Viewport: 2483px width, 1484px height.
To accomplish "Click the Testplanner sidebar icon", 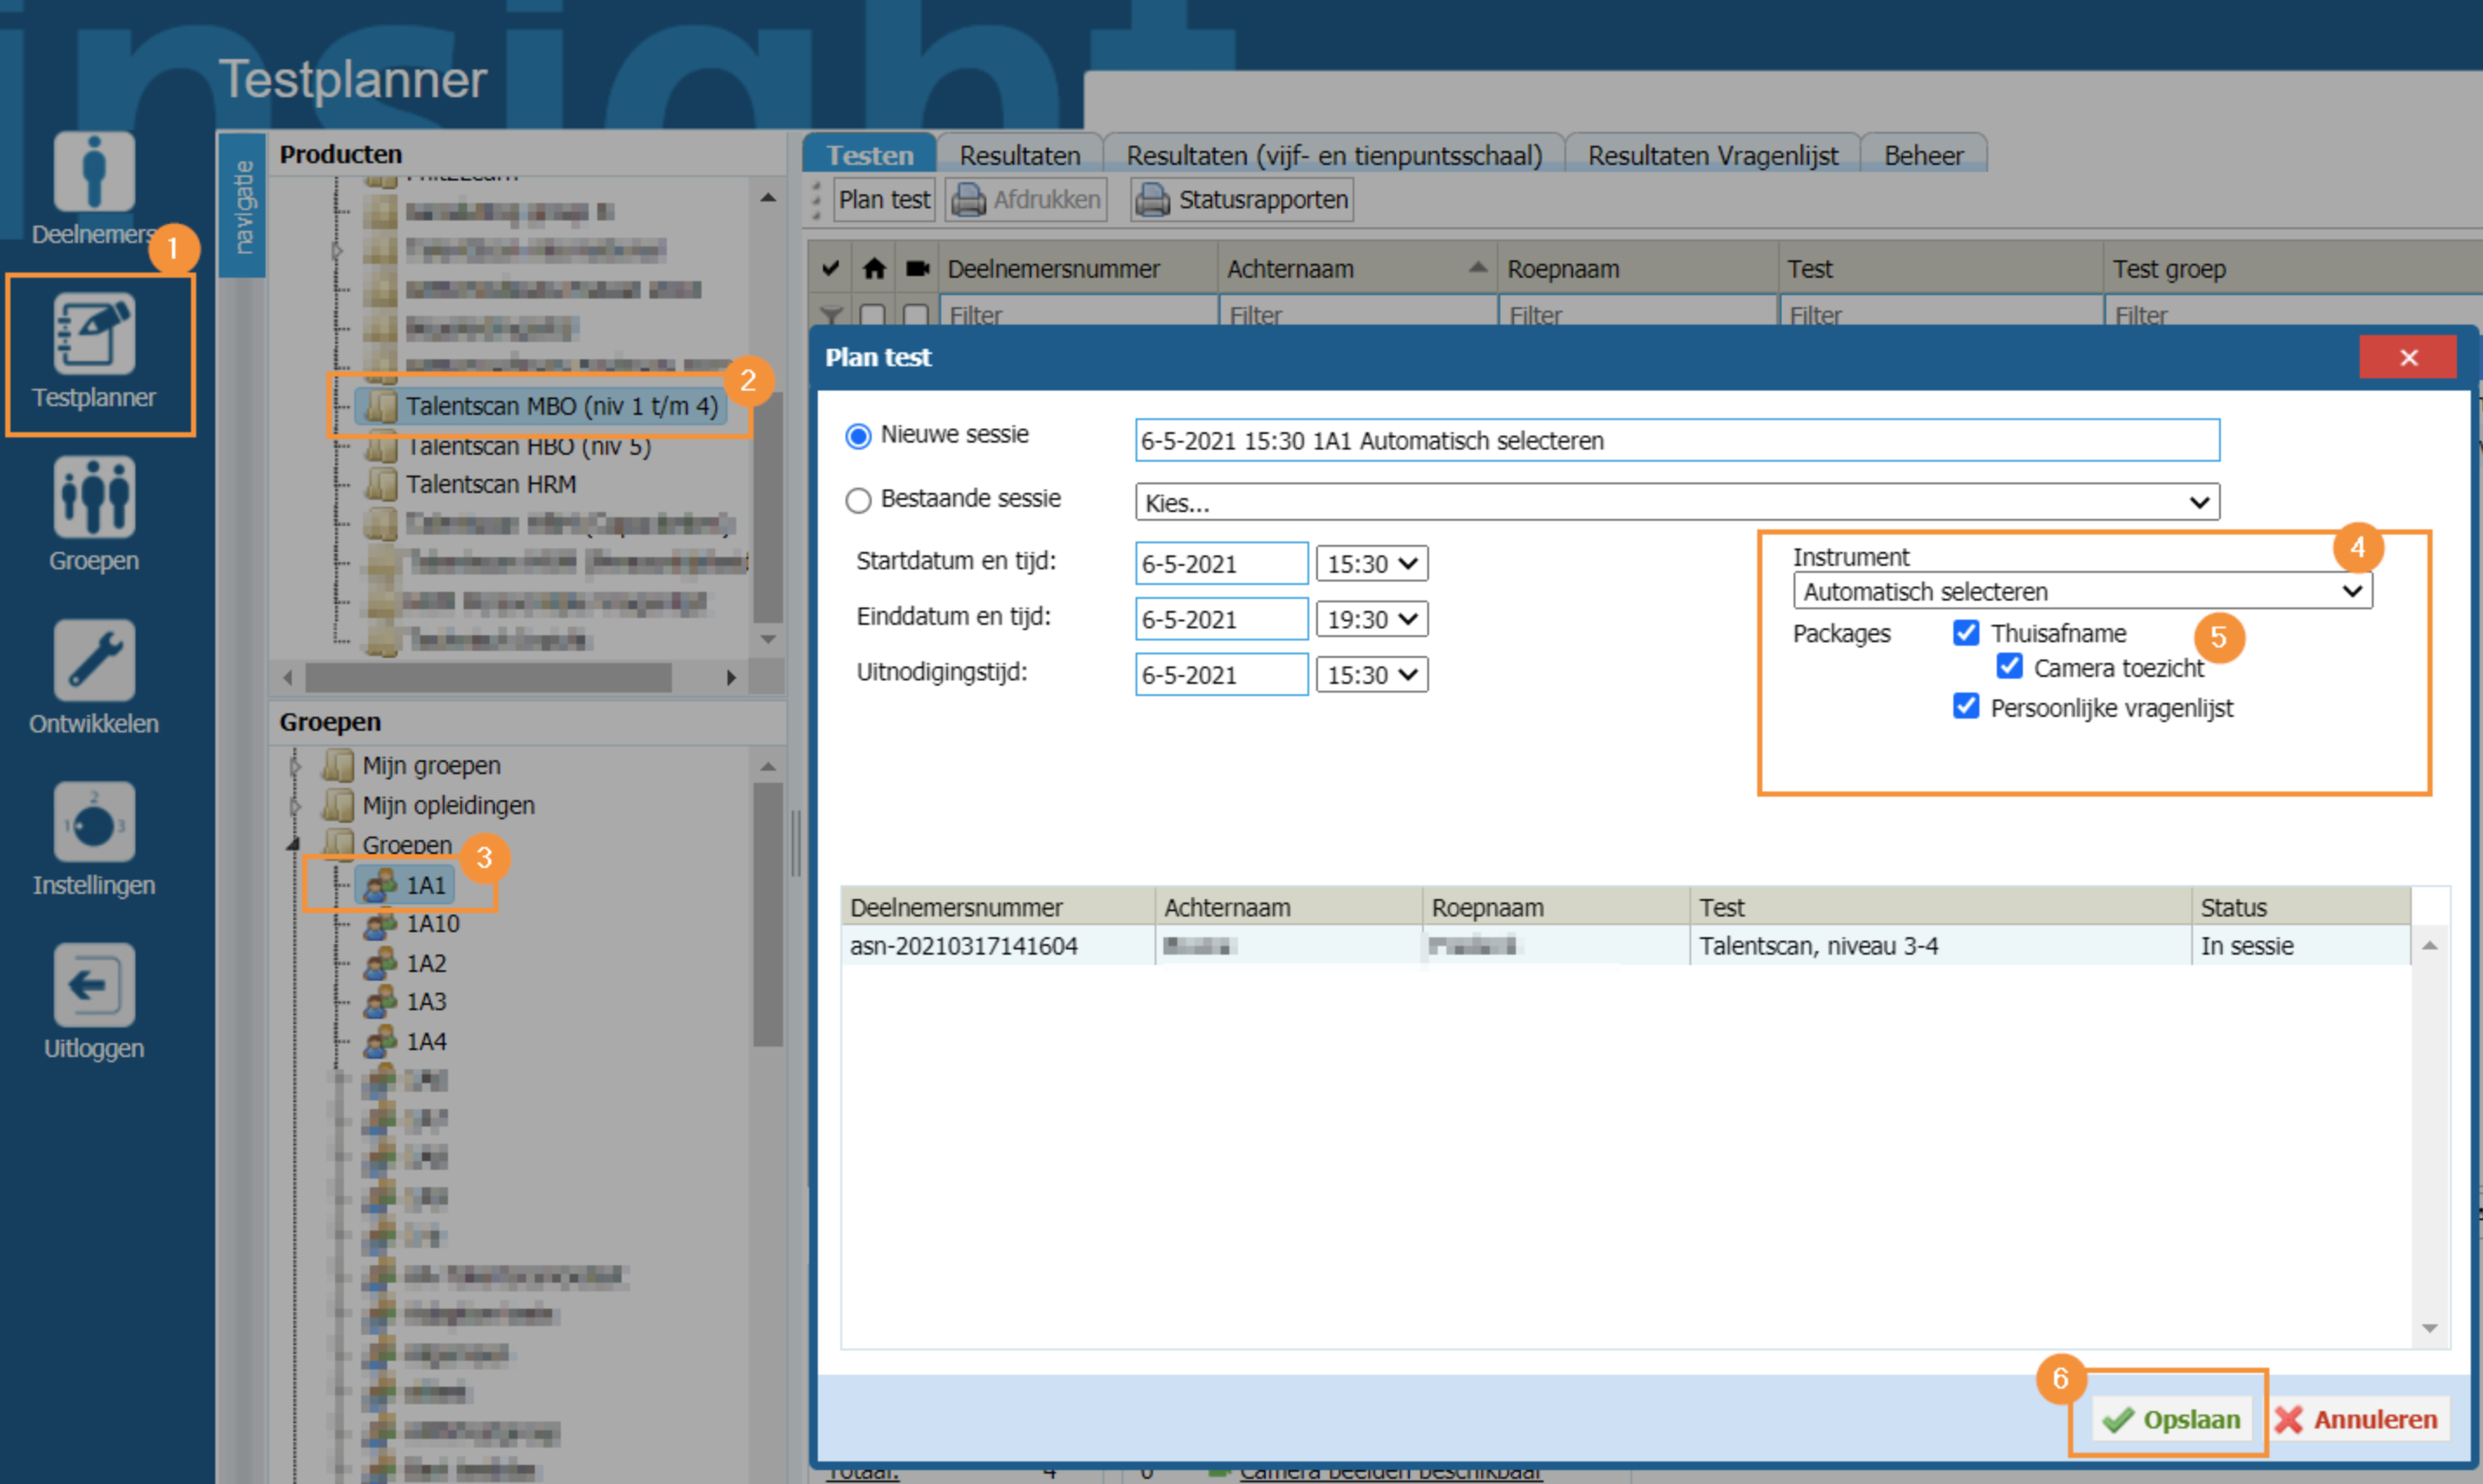I will click(x=93, y=335).
